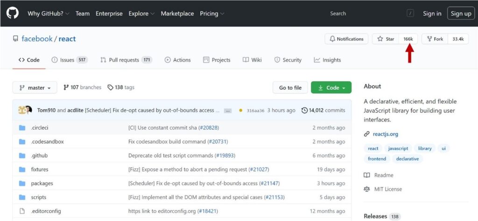Click the 33.4k forks count

pyautogui.click(x=458, y=39)
